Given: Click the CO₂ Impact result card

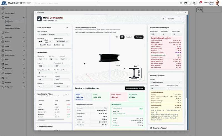Looking at the screenshot, I should point(137,97).
